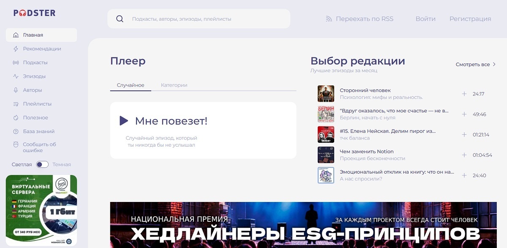Toggle the Светлая/Темная theme switch
This screenshot has width=507, height=248.
point(42,164)
